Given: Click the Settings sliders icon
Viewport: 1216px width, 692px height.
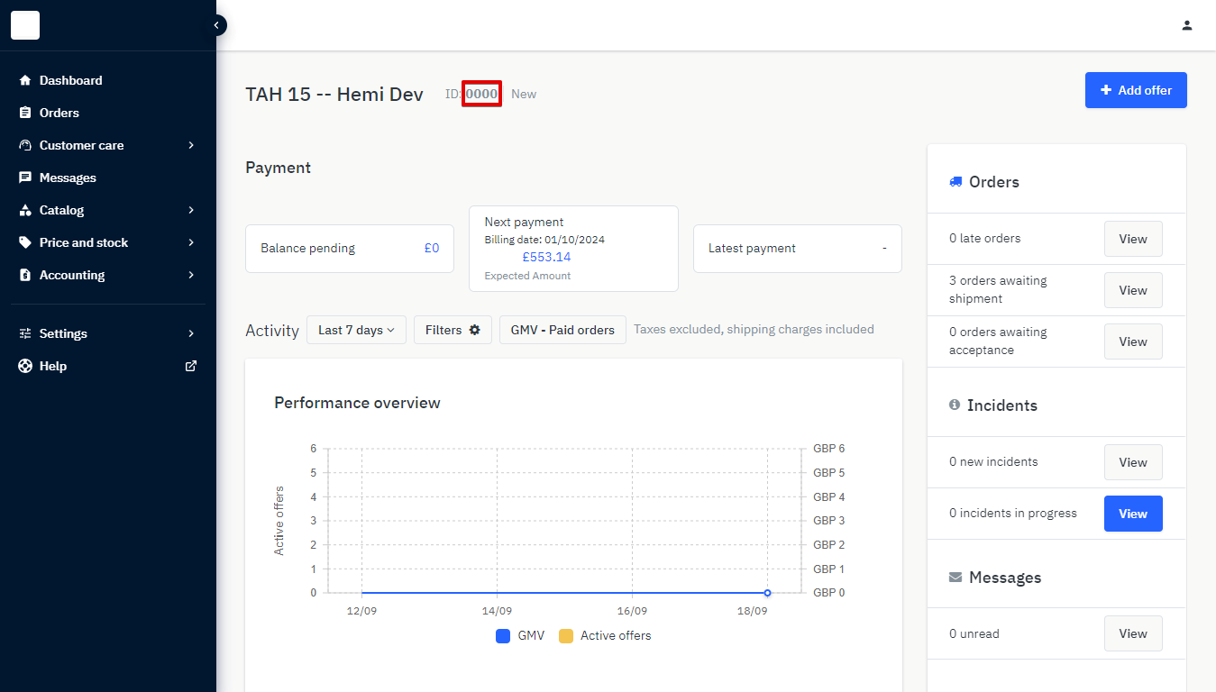Looking at the screenshot, I should [x=25, y=333].
